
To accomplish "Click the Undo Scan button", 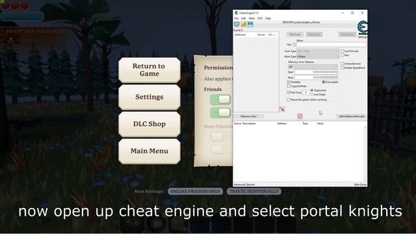I will coord(347,34).
